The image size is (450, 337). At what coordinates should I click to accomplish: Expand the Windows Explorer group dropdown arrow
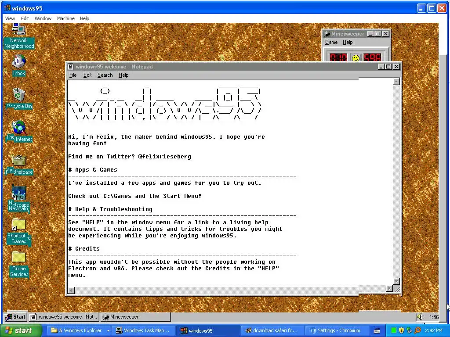(108, 330)
